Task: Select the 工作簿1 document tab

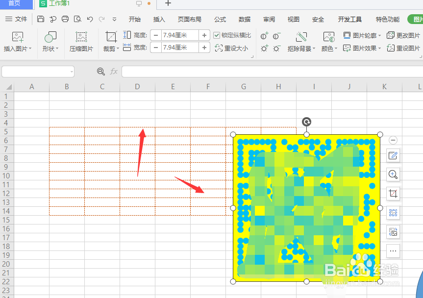Action: coord(59,3)
